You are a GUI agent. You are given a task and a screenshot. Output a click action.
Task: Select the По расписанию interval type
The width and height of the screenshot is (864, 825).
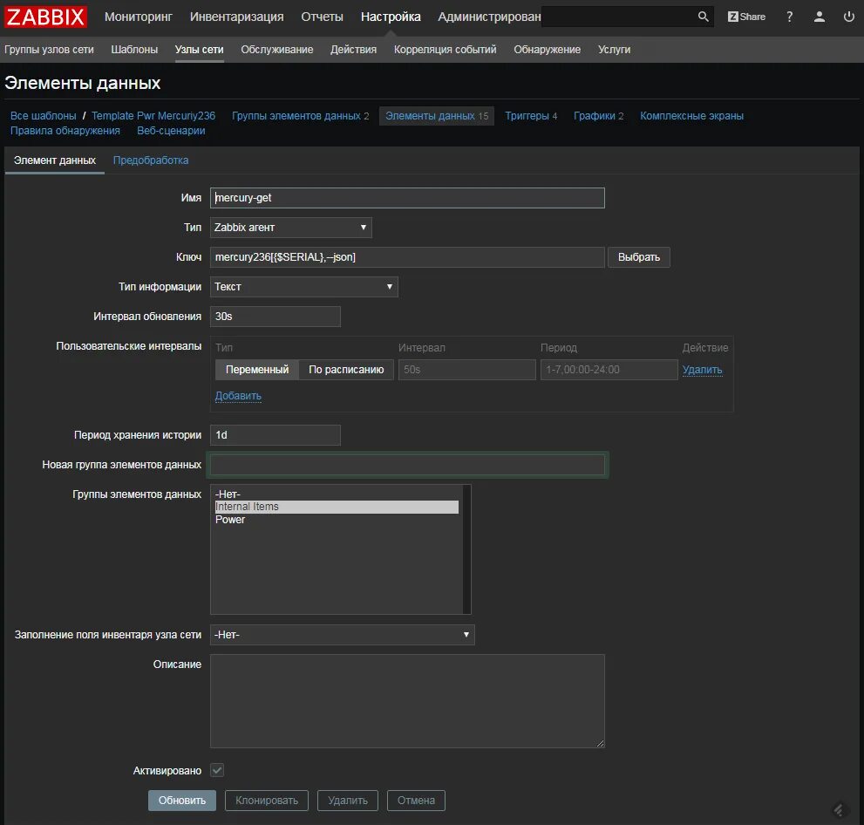(x=346, y=369)
